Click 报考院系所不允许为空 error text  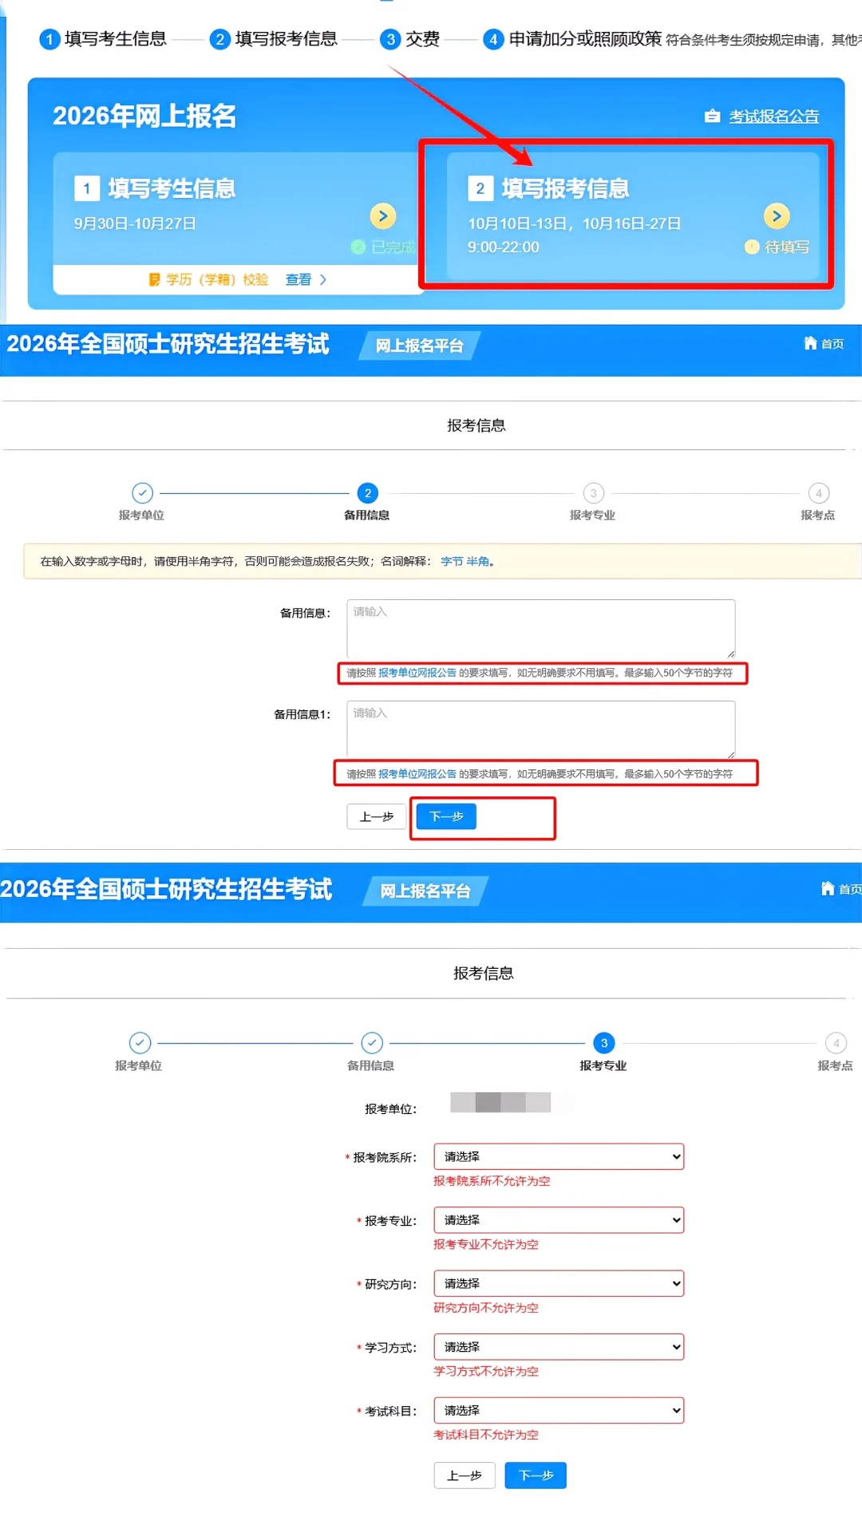pos(492,1181)
